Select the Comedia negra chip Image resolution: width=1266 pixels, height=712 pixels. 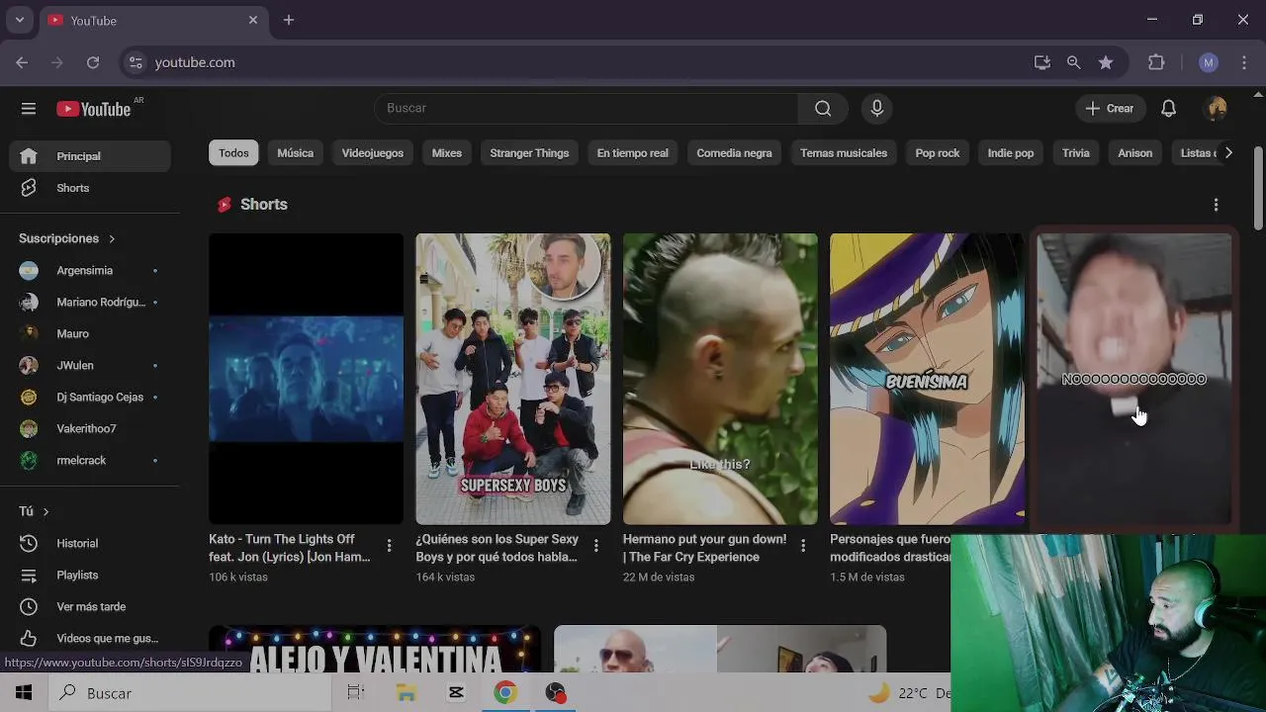click(734, 153)
